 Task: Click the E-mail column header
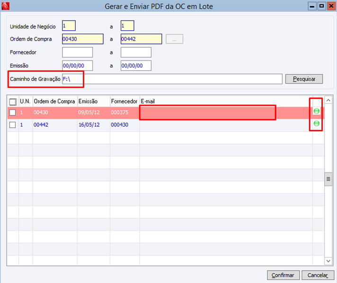tap(226, 101)
